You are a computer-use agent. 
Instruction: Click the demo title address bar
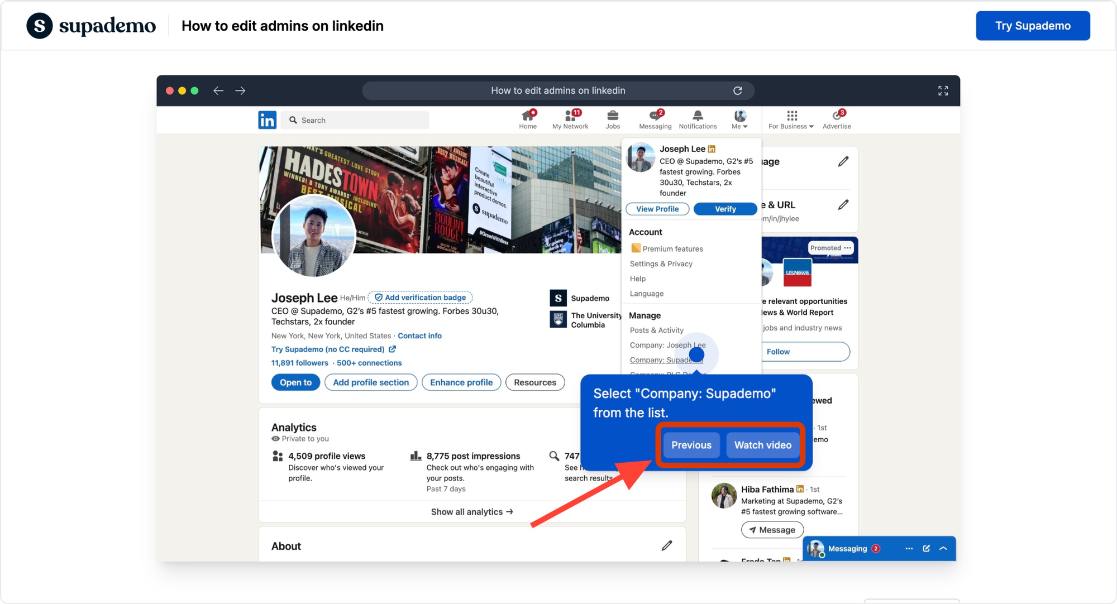(558, 90)
